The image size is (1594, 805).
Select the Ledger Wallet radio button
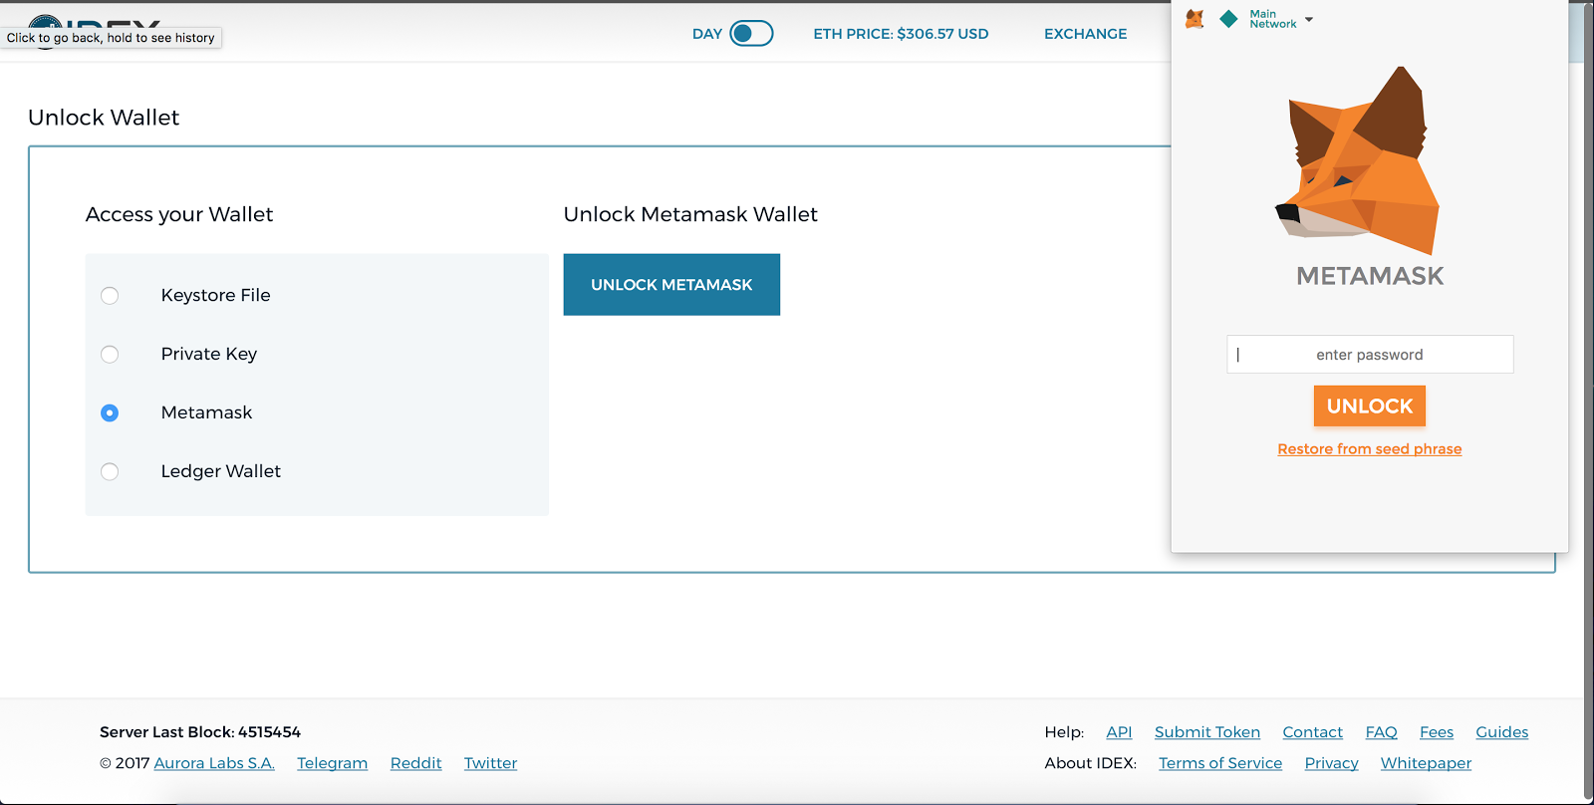110,471
